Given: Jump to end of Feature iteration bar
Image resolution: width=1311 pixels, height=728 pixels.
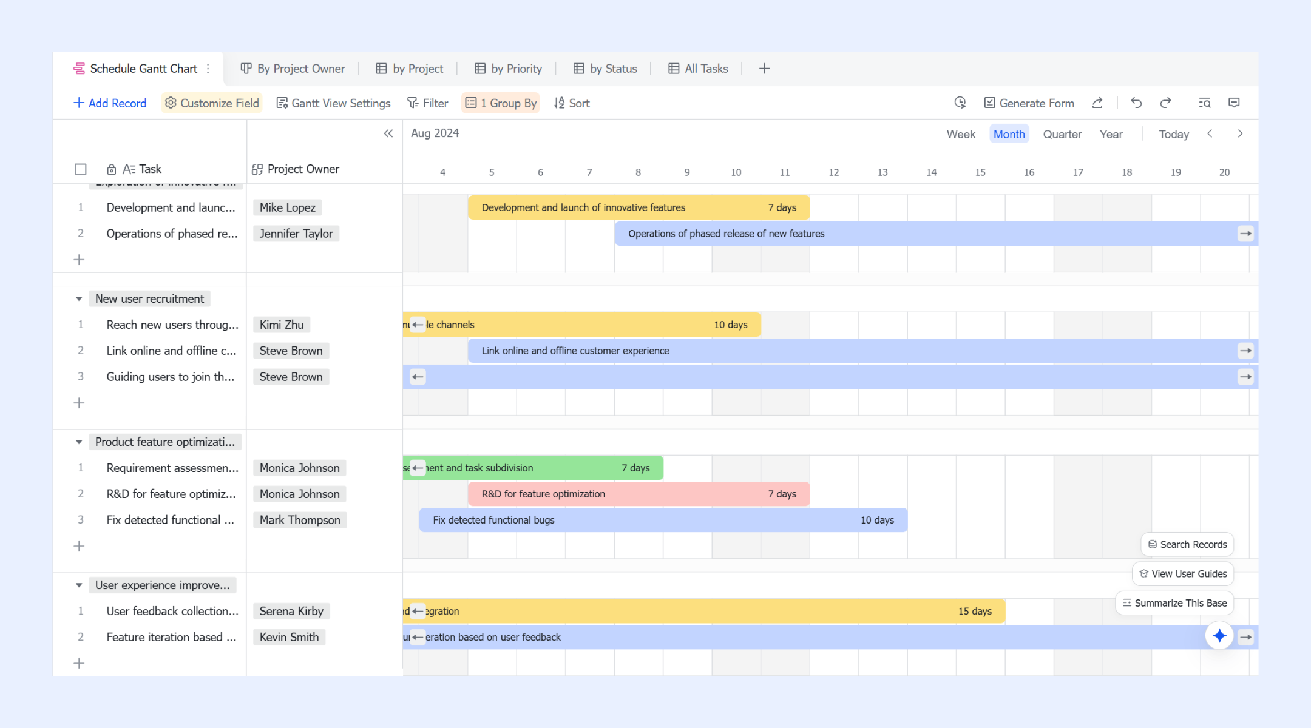Looking at the screenshot, I should coord(1245,637).
